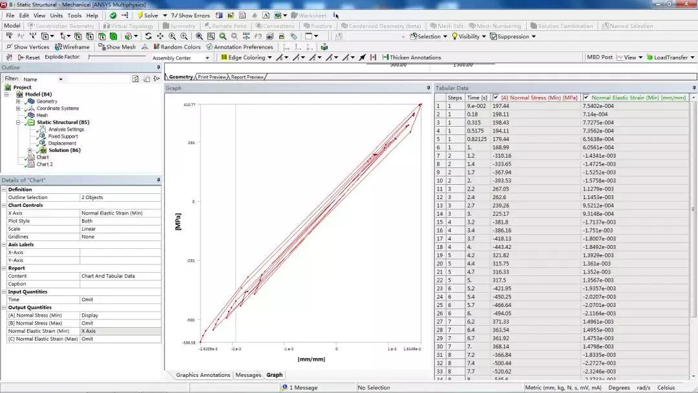Uncheck Normal Stress (Min) column checkbox
Screen dimensions: 698x393
(x=496, y=98)
